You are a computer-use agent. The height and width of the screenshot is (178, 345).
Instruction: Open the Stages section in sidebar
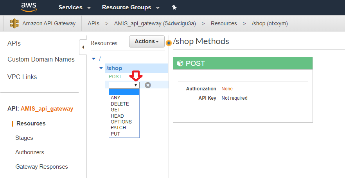(24, 138)
